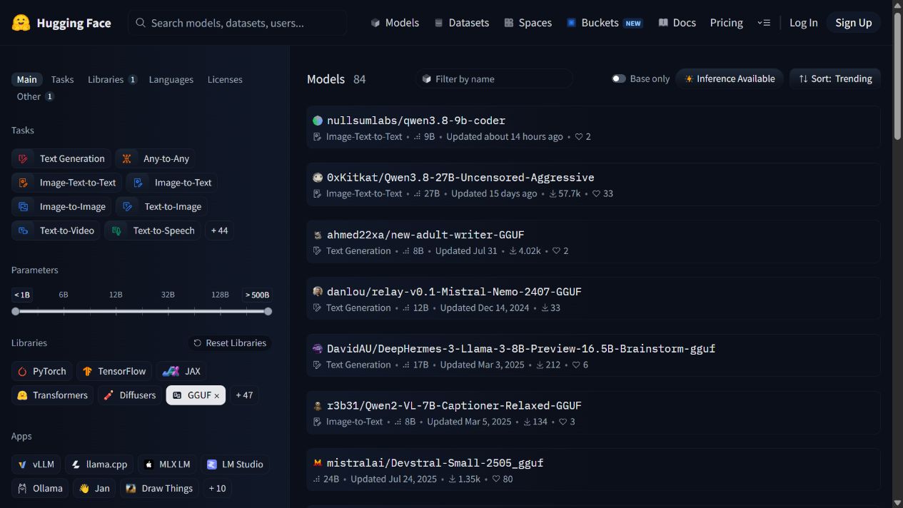
Task: Filter by LM Studio app
Action: (x=235, y=464)
